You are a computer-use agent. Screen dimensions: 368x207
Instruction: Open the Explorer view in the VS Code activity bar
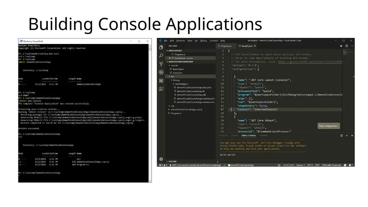161,47
